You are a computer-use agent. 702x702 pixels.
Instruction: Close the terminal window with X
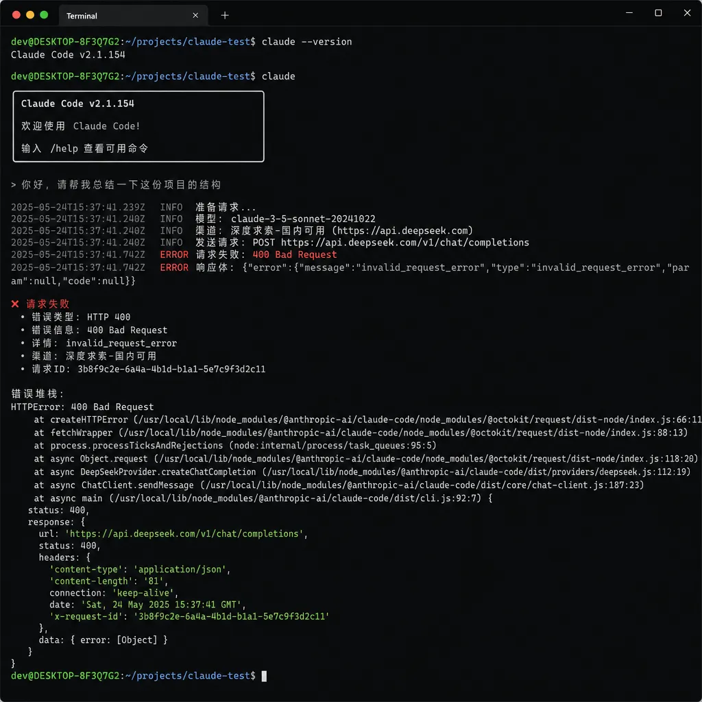(687, 13)
